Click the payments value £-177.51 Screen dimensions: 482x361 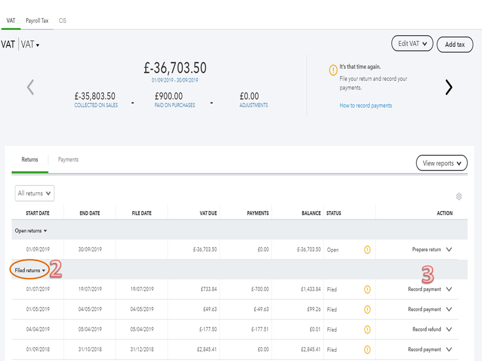pyautogui.click(x=260, y=329)
